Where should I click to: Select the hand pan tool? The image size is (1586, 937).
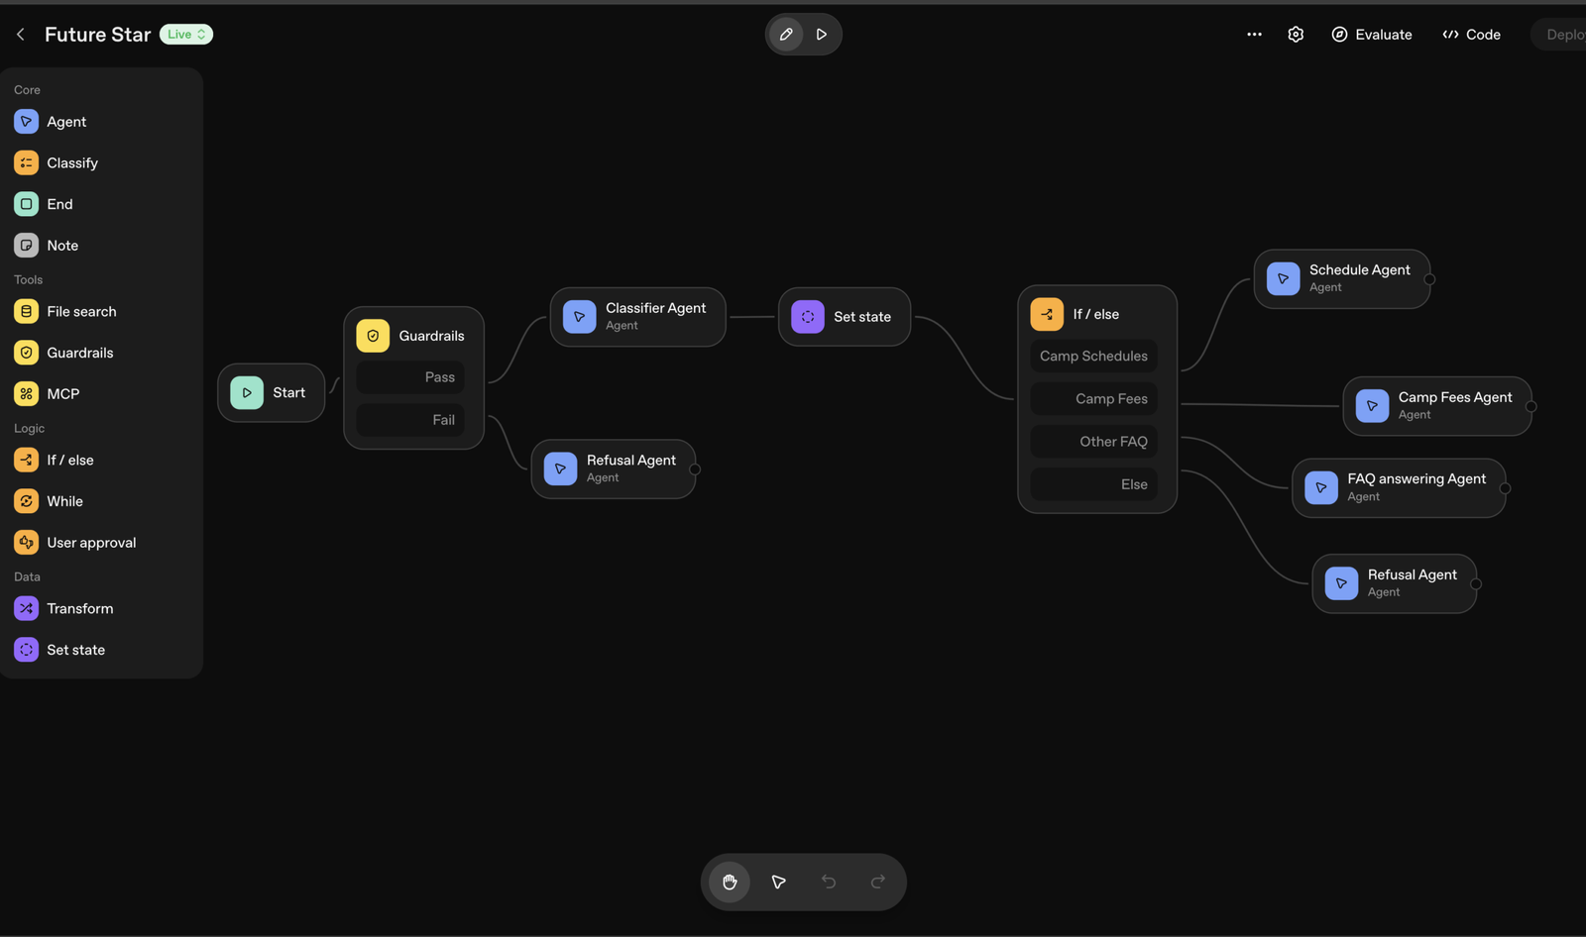(730, 882)
